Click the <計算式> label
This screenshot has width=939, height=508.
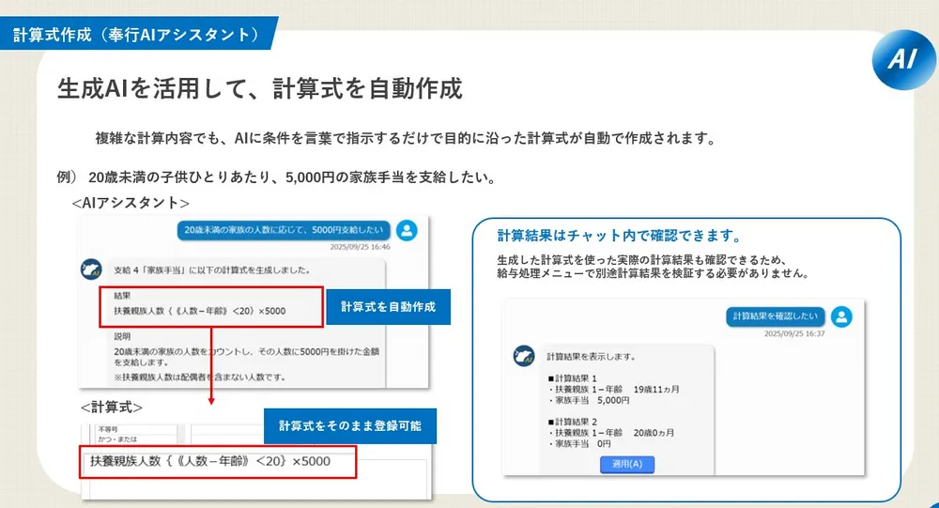coord(112,408)
